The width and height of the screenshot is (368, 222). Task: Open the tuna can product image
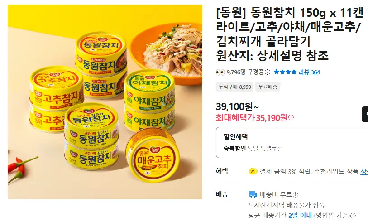(x=105, y=102)
